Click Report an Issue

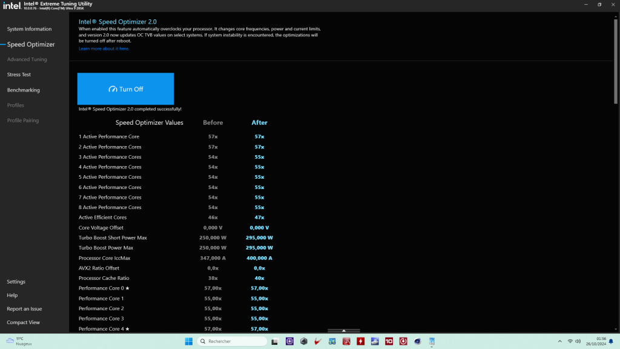click(x=24, y=308)
